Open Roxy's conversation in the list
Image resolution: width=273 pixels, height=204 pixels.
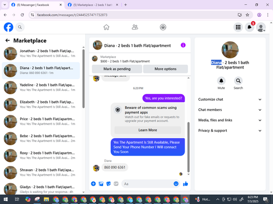41,156
